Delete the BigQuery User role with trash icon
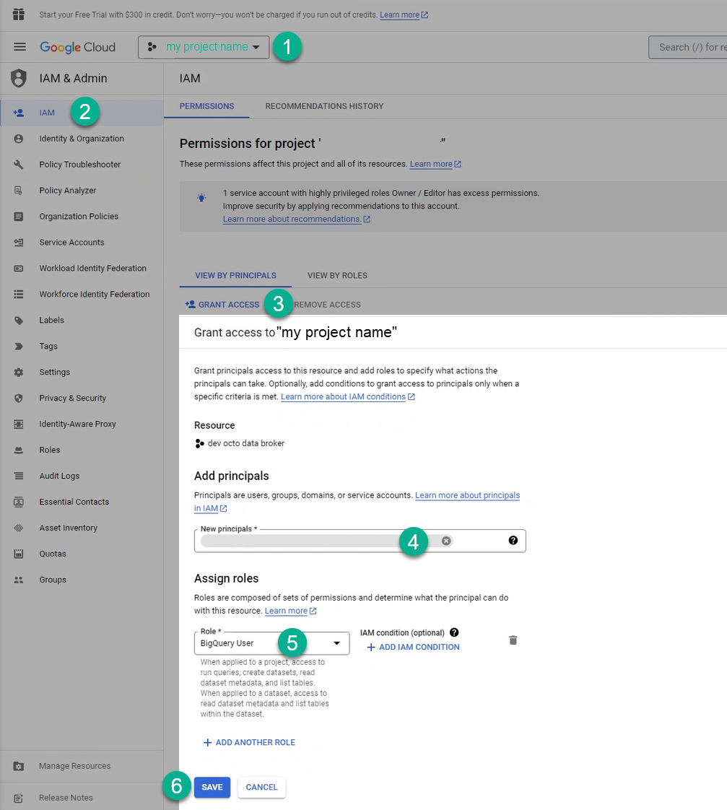This screenshot has width=727, height=810. coord(513,640)
